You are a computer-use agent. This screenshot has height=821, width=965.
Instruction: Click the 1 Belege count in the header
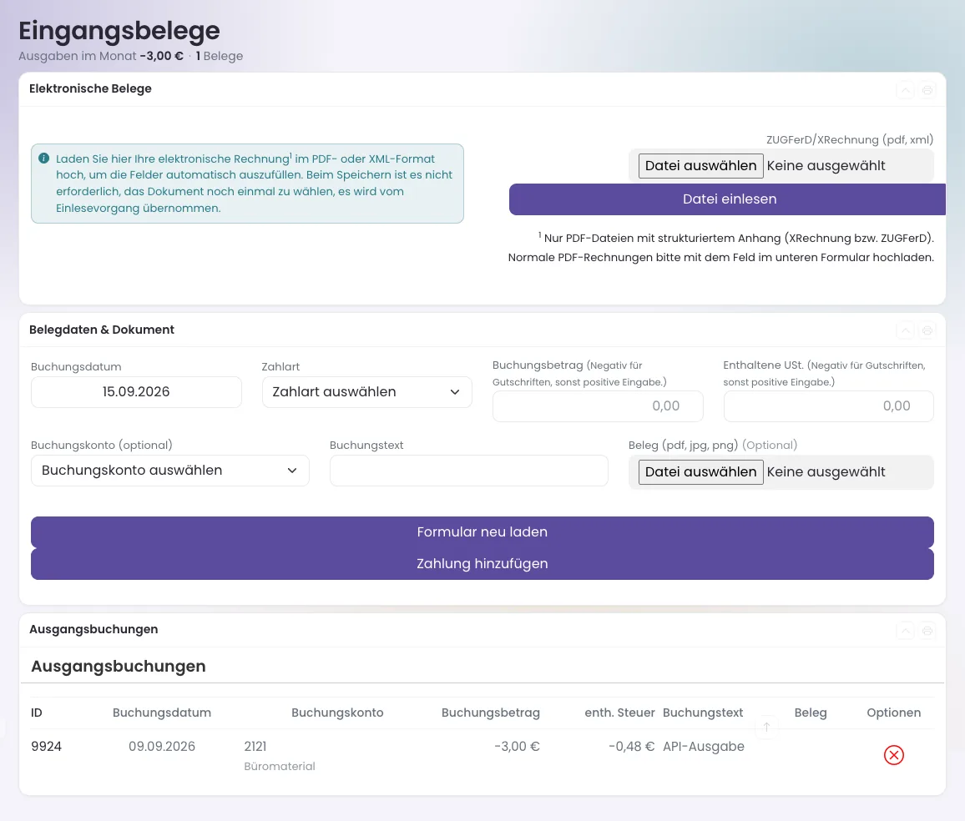tap(219, 56)
